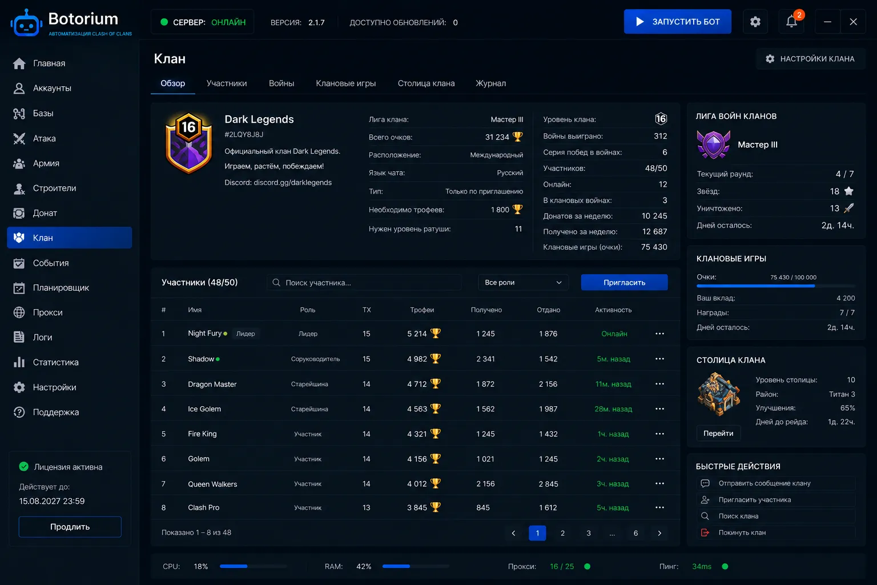
Task: Open the Главная home sidebar icon
Action: tap(19, 63)
